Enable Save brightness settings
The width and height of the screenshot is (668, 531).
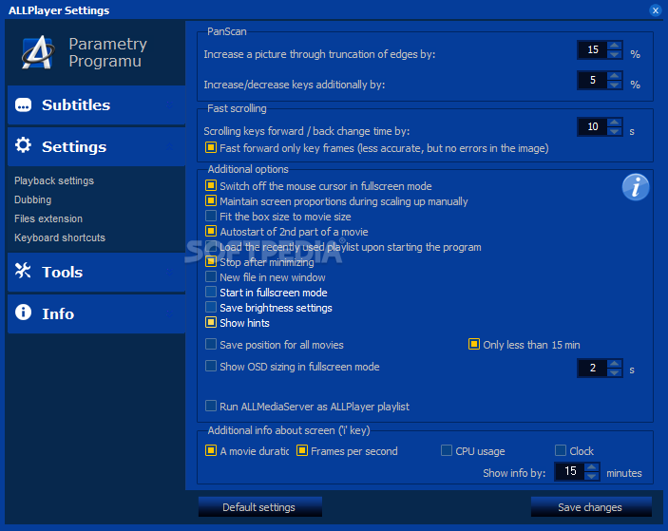coord(211,307)
